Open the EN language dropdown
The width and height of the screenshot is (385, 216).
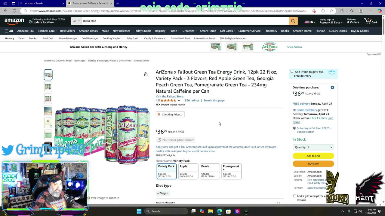pyautogui.click(x=309, y=22)
